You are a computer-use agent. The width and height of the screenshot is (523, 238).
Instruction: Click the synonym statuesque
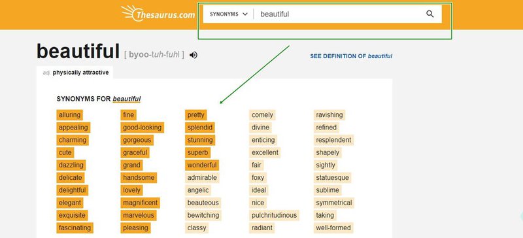click(x=333, y=178)
